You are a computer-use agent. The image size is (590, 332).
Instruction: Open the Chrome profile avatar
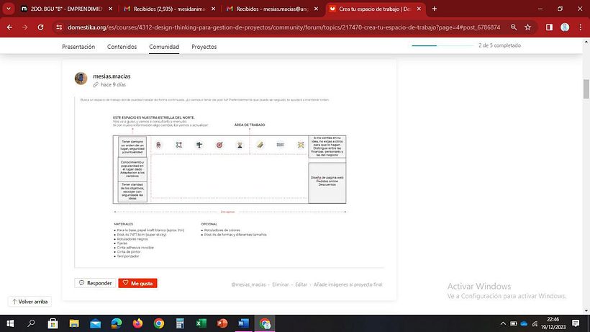click(565, 27)
